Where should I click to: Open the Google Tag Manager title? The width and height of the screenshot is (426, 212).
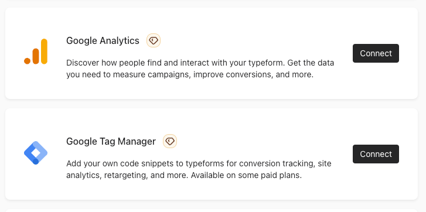coord(111,141)
